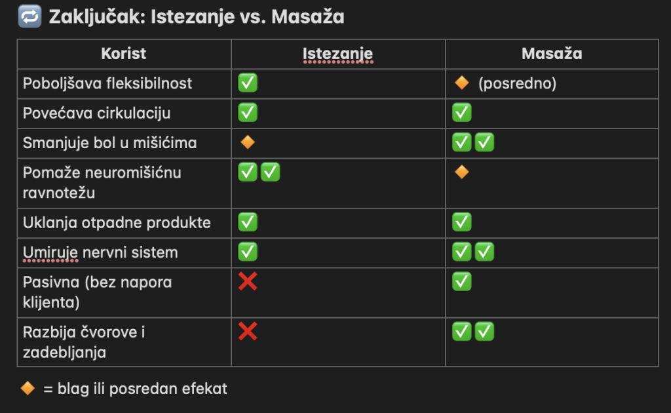Screen dimensions: 671x413
Task: Click the text blag ili posredan efekat
Action: pyautogui.click(x=142, y=388)
